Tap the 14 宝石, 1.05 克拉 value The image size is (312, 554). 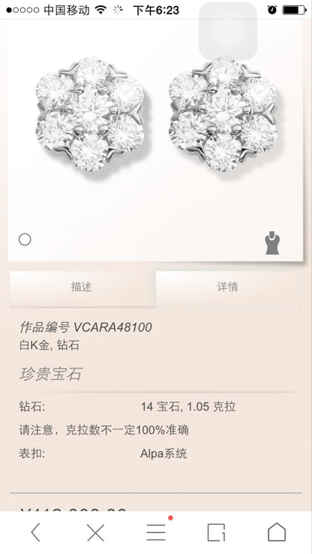point(188,407)
